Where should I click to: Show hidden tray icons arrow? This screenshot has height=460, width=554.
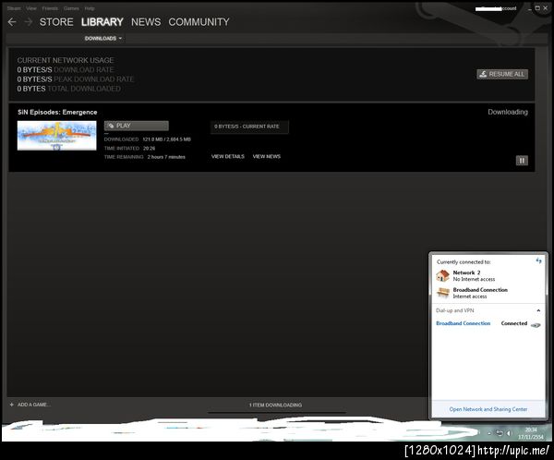point(489,433)
